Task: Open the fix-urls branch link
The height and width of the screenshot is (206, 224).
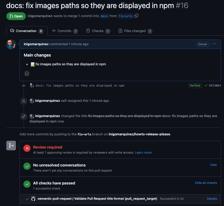Action: click(126, 16)
